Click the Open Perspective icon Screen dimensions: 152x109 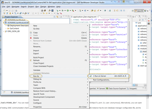pos(133,11)
